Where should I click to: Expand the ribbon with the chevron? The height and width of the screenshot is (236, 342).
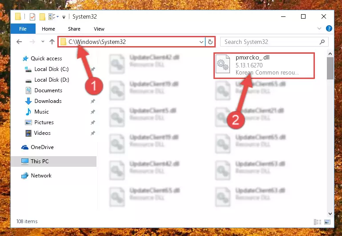pyautogui.click(x=319, y=28)
